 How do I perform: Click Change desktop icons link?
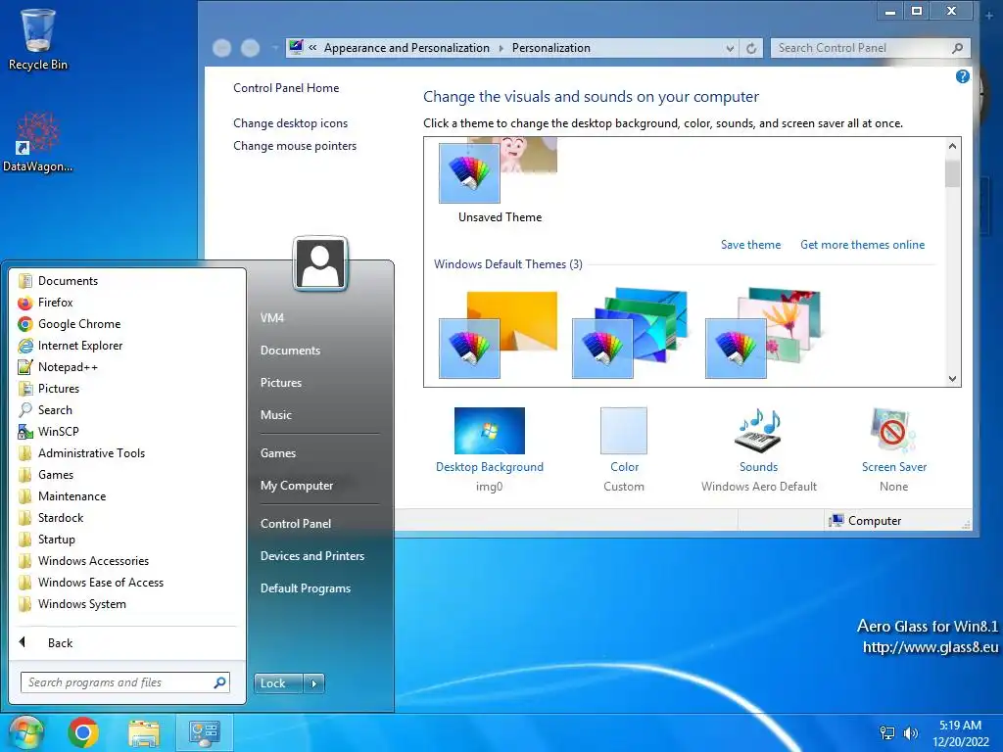(290, 123)
